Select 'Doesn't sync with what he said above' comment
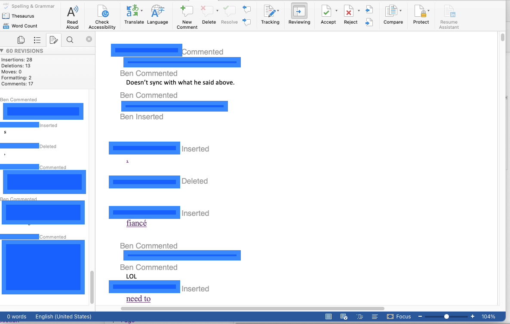The width and height of the screenshot is (510, 324). [180, 82]
